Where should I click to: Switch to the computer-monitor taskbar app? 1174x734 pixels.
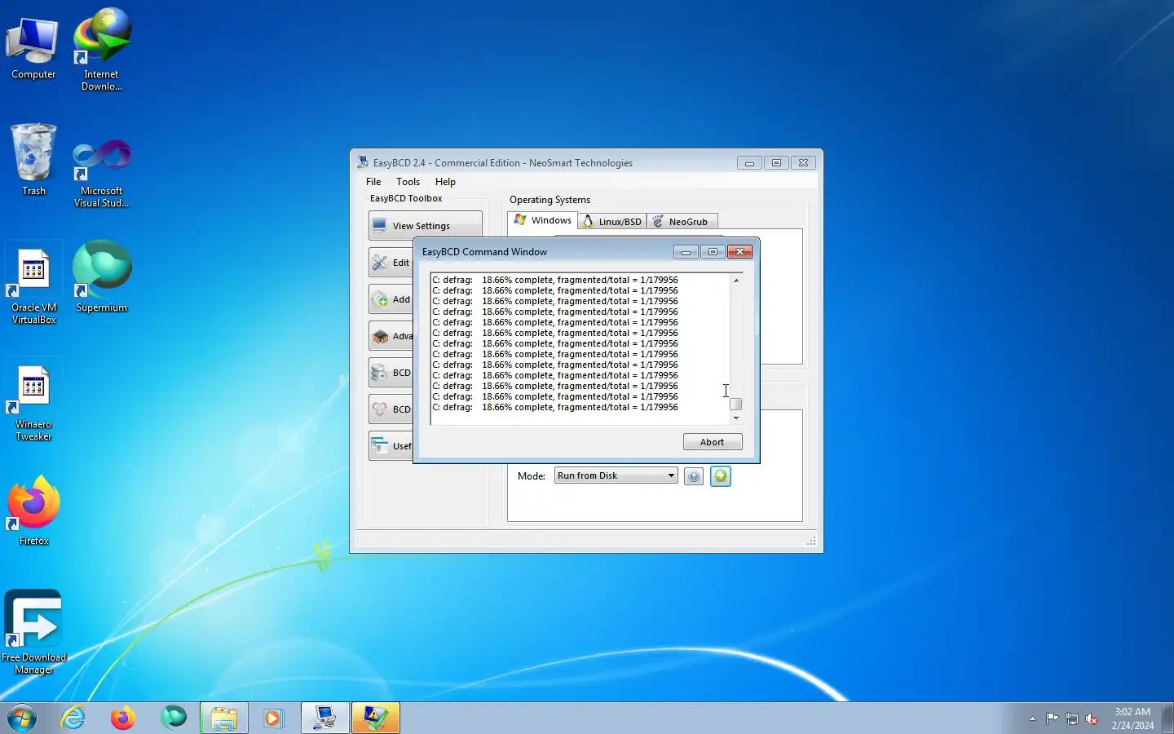[324, 718]
